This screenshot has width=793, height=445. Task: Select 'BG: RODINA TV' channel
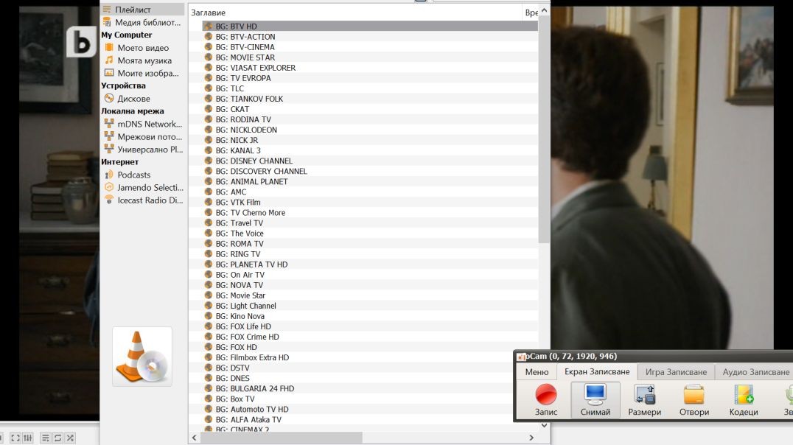[x=370, y=119]
